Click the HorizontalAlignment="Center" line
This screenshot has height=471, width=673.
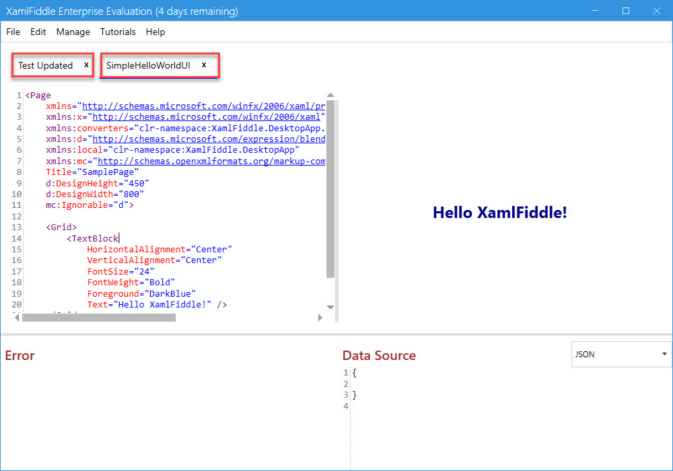[160, 249]
